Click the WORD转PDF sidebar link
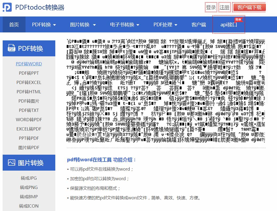The height and width of the screenshot is (211, 277). (29, 120)
